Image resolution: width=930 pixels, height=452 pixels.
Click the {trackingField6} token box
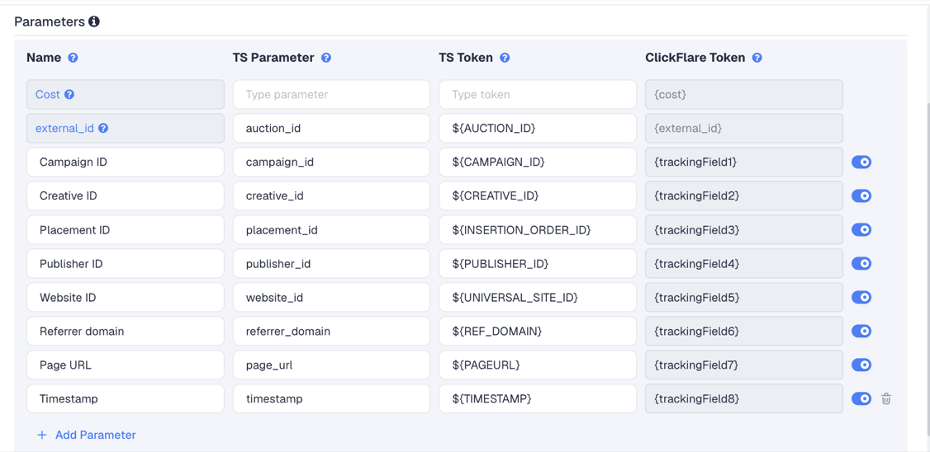(x=744, y=331)
